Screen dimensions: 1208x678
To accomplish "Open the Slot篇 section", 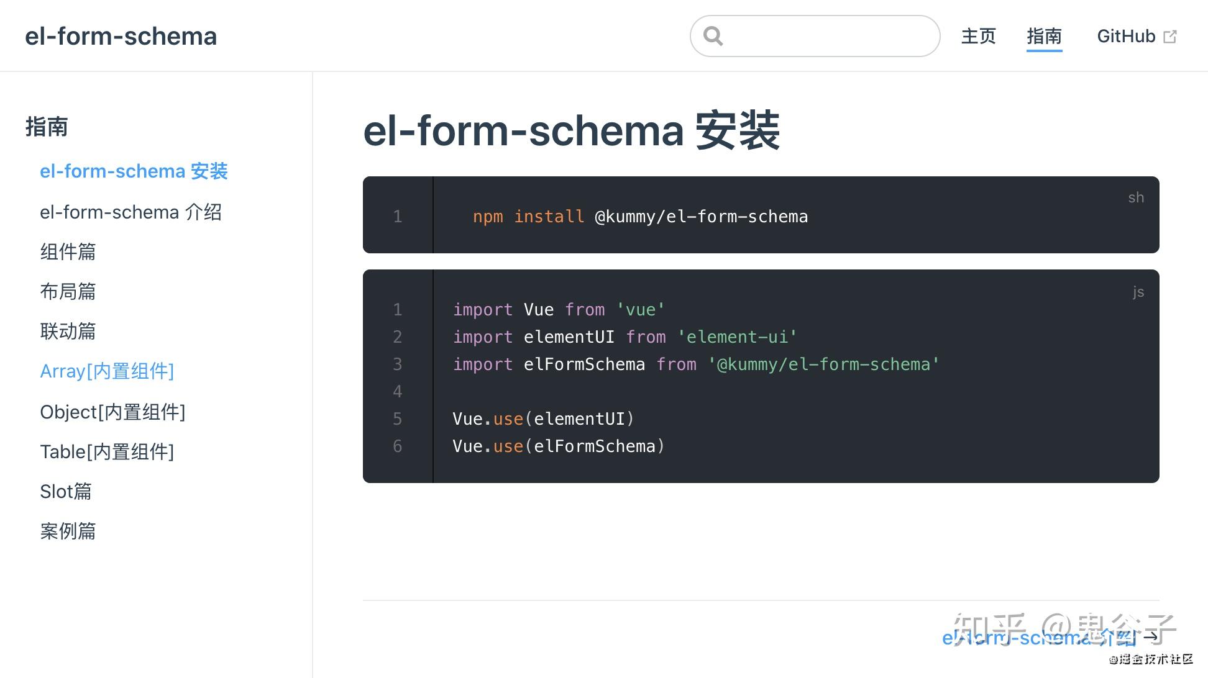I will pos(66,491).
